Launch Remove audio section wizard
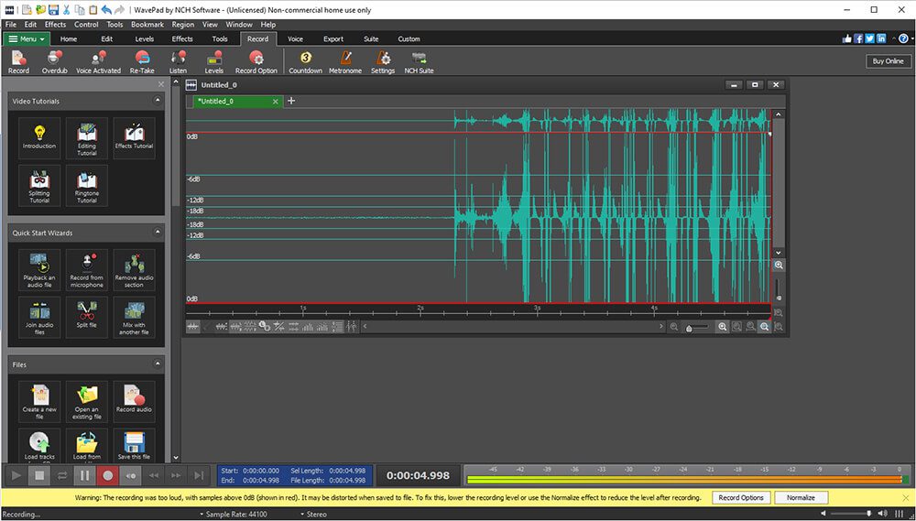 pyautogui.click(x=134, y=270)
